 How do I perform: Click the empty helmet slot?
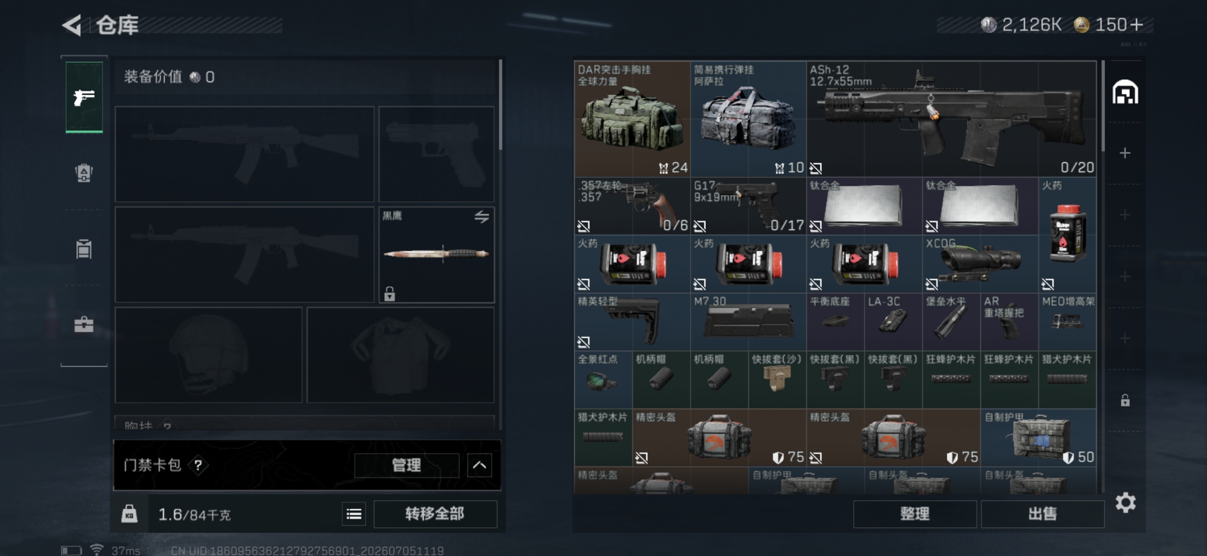(209, 355)
